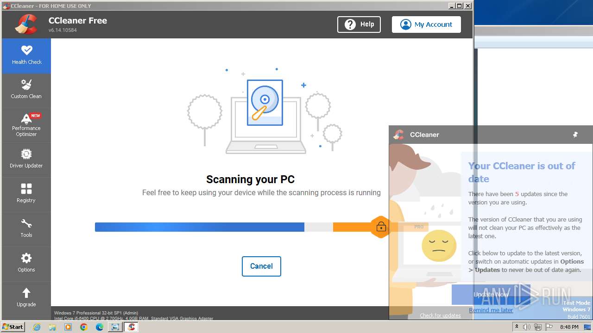Show hidden tray icons arrow
Image resolution: width=593 pixels, height=333 pixels.
[517, 327]
